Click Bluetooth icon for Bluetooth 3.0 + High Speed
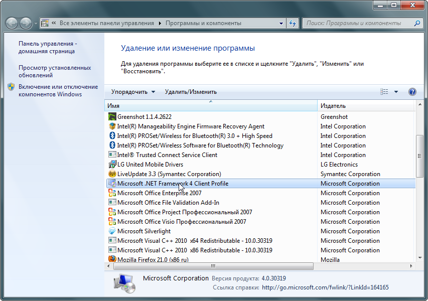The width and height of the screenshot is (428, 301). [x=112, y=136]
